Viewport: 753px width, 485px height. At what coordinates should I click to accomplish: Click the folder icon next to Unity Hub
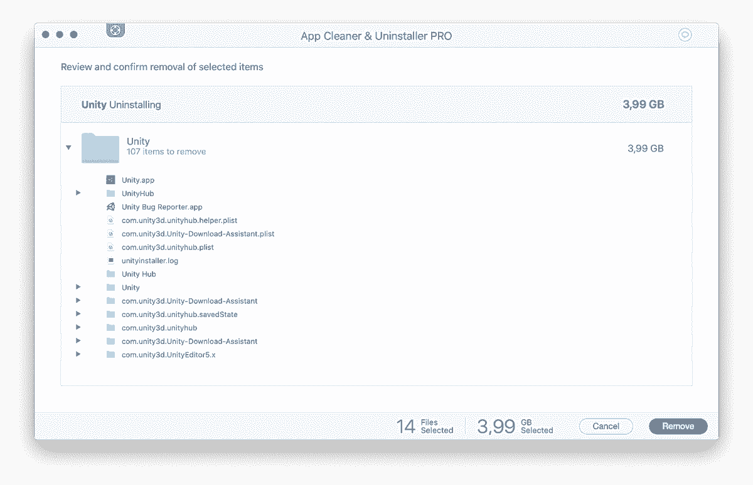click(112, 274)
